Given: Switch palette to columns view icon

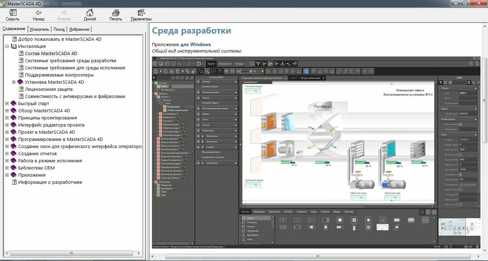Looking at the screenshot, I should pos(434,212).
